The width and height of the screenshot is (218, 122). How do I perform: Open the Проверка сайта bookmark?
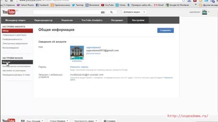[x=140, y=5]
